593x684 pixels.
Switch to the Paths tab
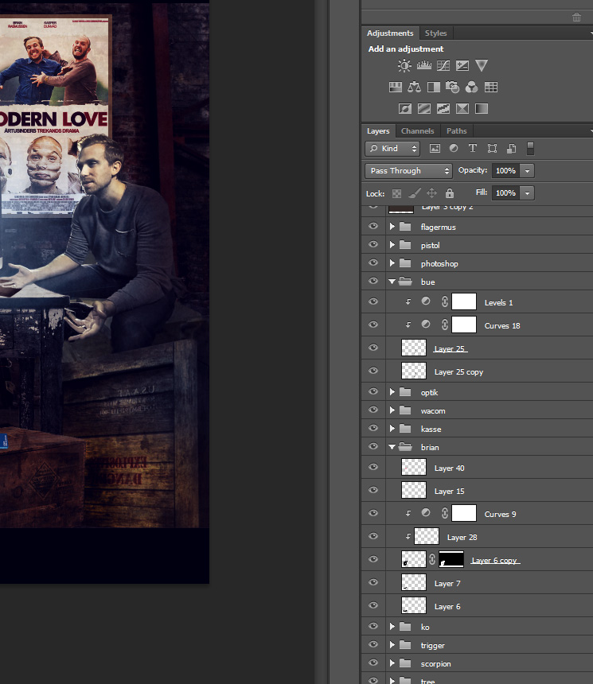pos(456,131)
